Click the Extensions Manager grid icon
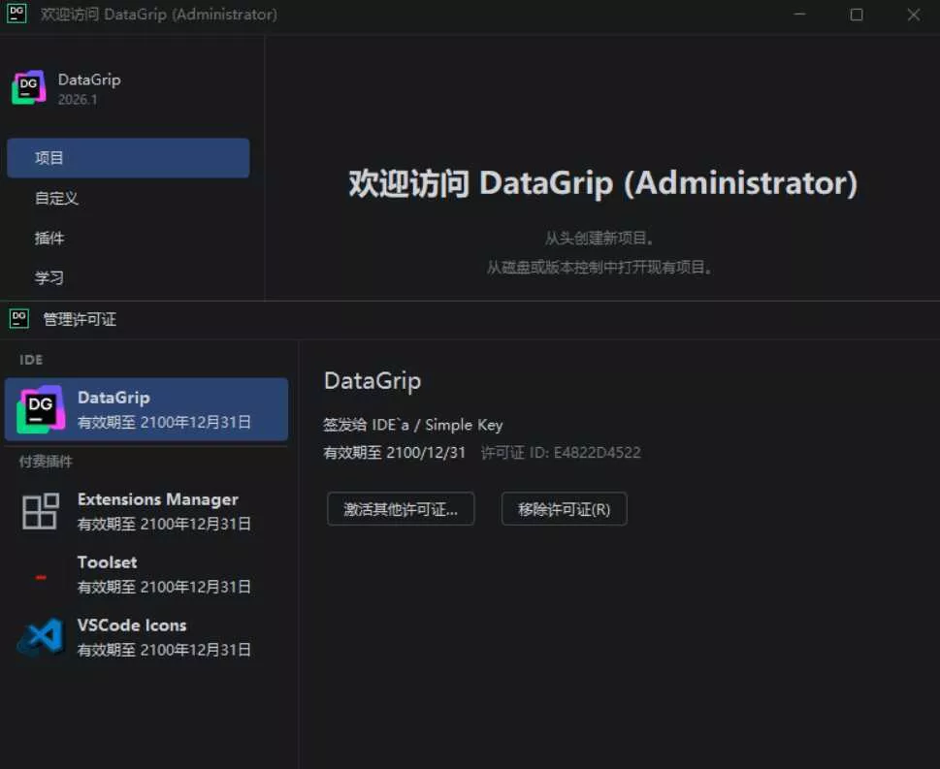 click(40, 510)
